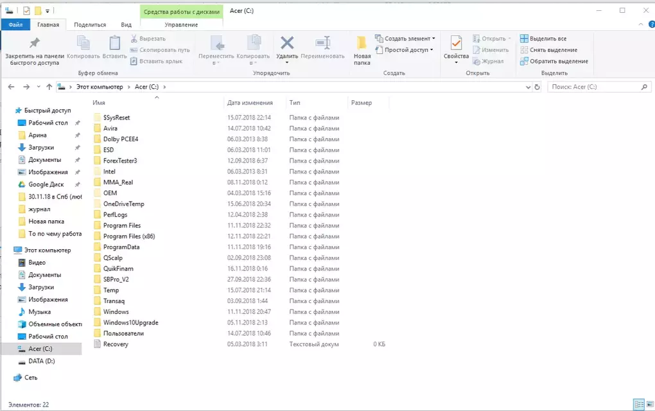This screenshot has height=411, width=655.
Task: Click the Переместить в icon
Action: coord(217,43)
